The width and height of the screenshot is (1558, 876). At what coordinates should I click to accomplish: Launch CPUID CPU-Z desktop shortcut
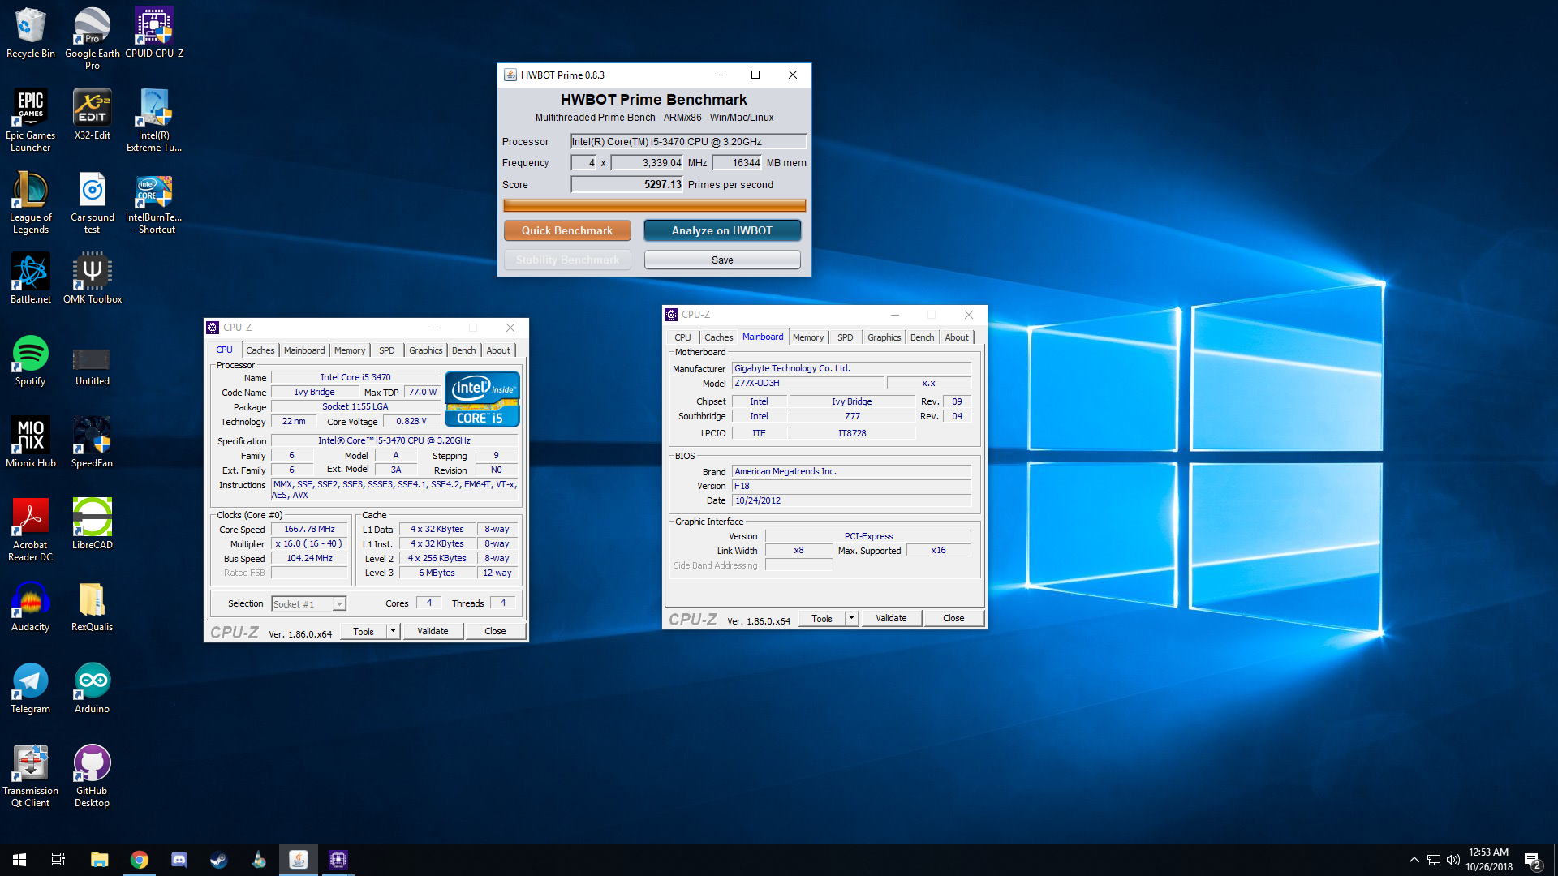(154, 33)
